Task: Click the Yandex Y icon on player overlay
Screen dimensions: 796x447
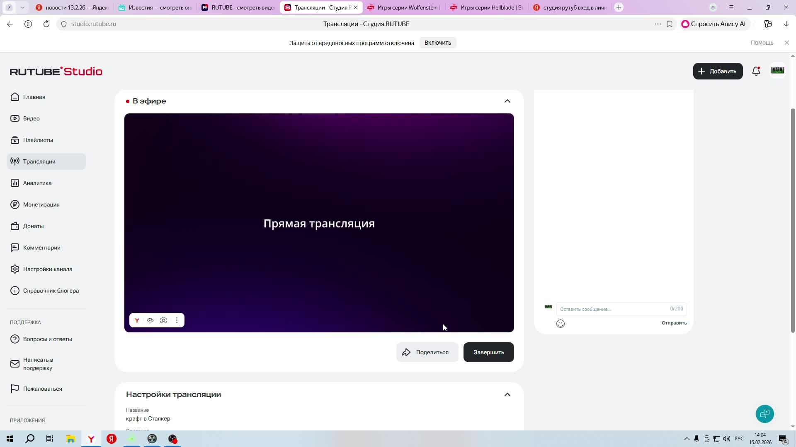Action: click(137, 320)
